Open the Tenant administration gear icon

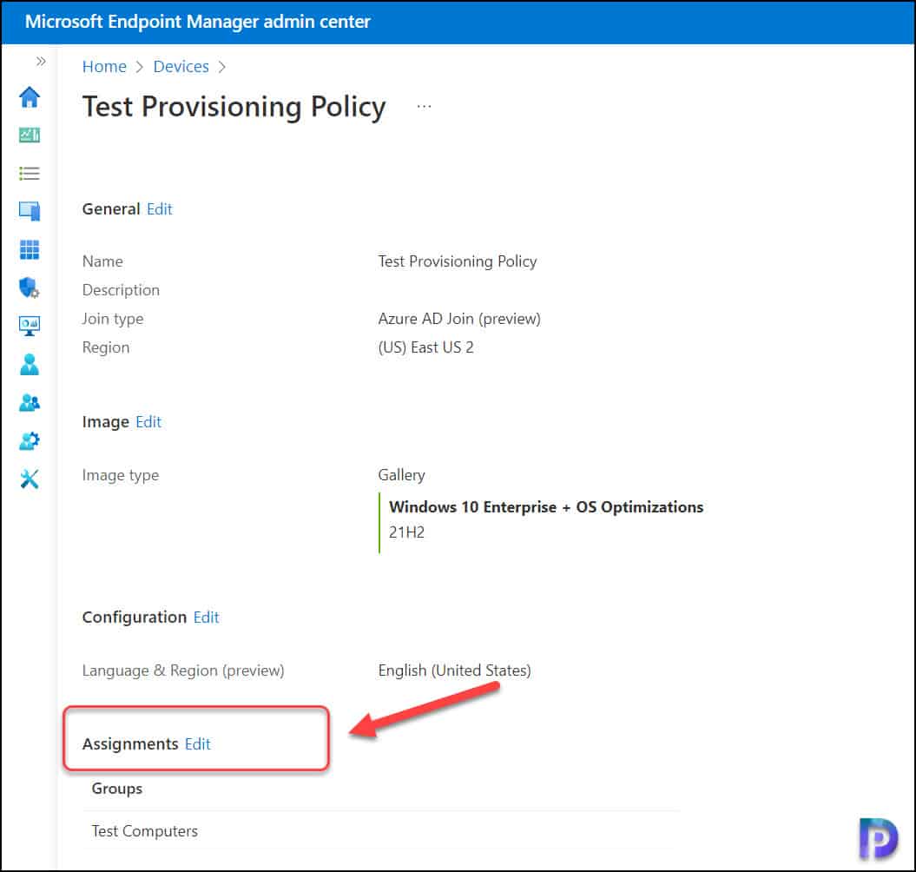pos(30,440)
